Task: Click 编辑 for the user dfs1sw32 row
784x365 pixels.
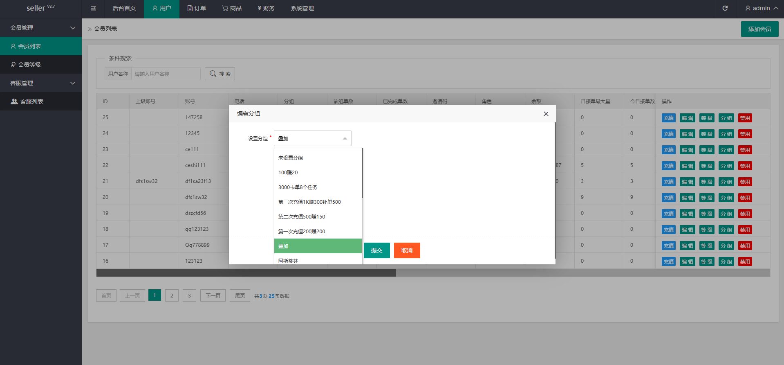Action: click(688, 198)
